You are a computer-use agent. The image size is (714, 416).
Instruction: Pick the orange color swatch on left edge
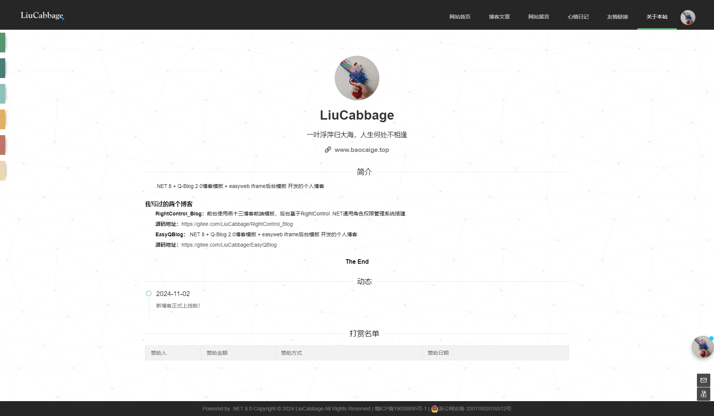point(2,119)
